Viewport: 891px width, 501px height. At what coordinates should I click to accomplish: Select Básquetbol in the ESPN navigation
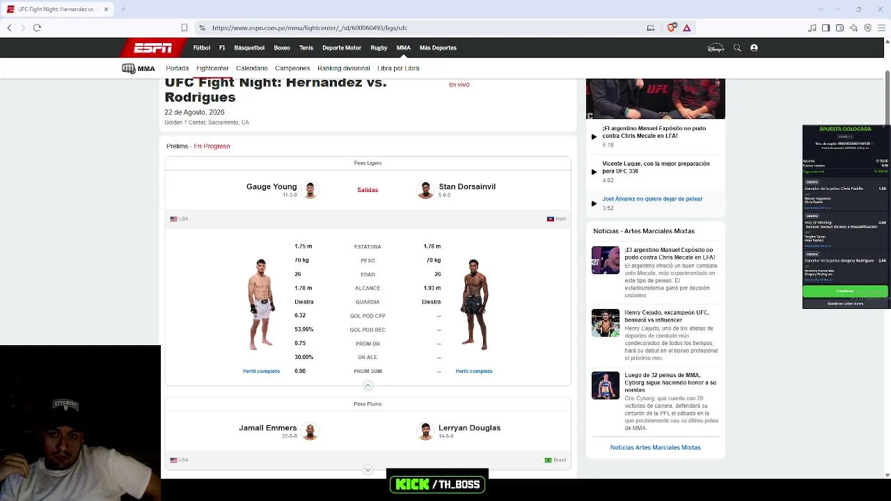(x=249, y=48)
